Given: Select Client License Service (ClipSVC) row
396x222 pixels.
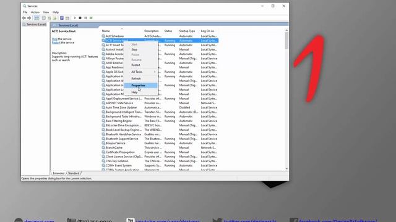Looking at the screenshot, I should point(160,157).
